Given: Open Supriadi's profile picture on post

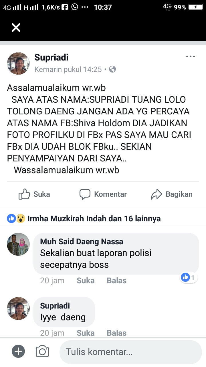Looking at the screenshot, I should coord(18,64).
